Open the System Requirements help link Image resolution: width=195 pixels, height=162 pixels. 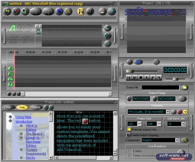pos(36,152)
